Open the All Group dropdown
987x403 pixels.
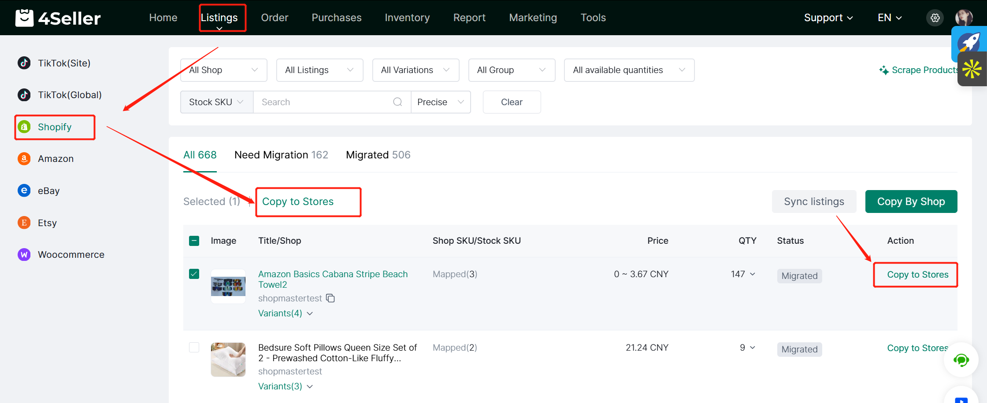[512, 70]
